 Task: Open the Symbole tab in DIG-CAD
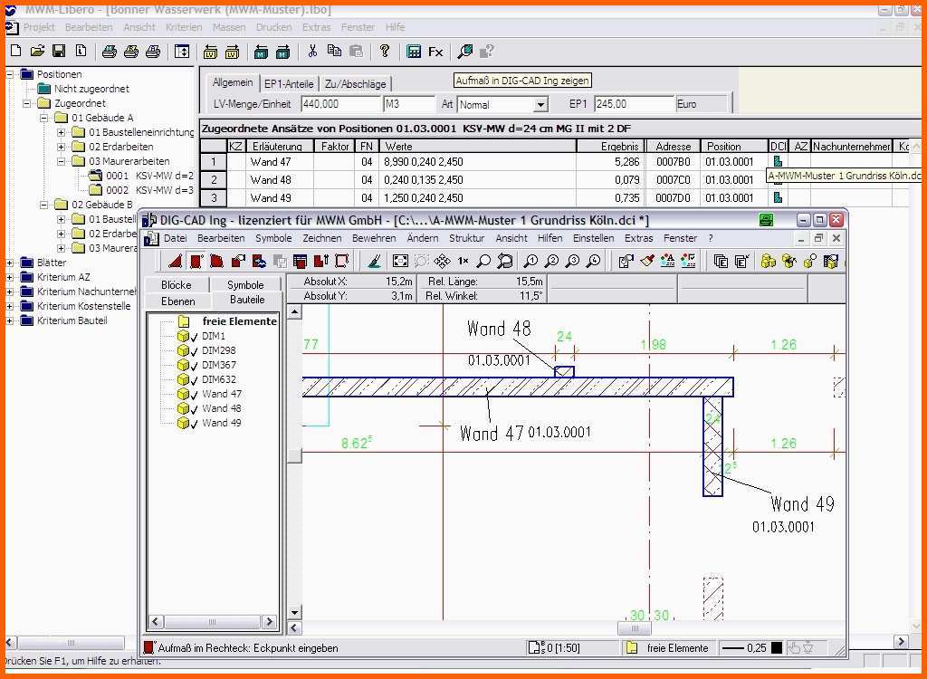(245, 284)
